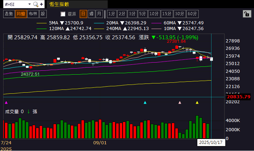
Task: Click the 2025/10/17 date label on timeline
Action: 210,143
